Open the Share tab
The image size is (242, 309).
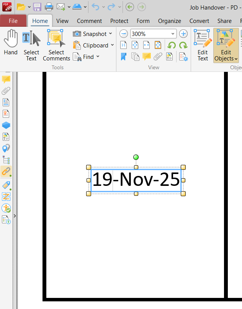tap(224, 21)
